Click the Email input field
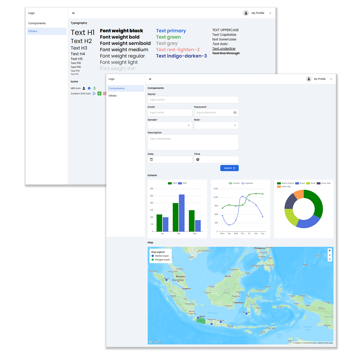357x357 pixels. (x=170, y=113)
